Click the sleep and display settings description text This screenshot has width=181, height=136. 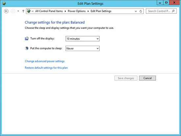coord(69,28)
